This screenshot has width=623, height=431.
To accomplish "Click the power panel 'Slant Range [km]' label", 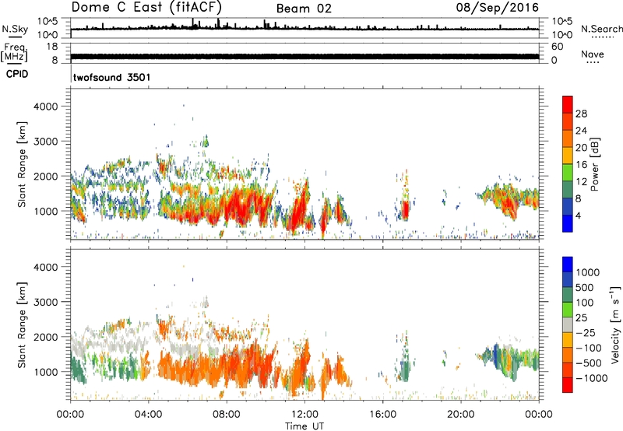I will point(22,164).
